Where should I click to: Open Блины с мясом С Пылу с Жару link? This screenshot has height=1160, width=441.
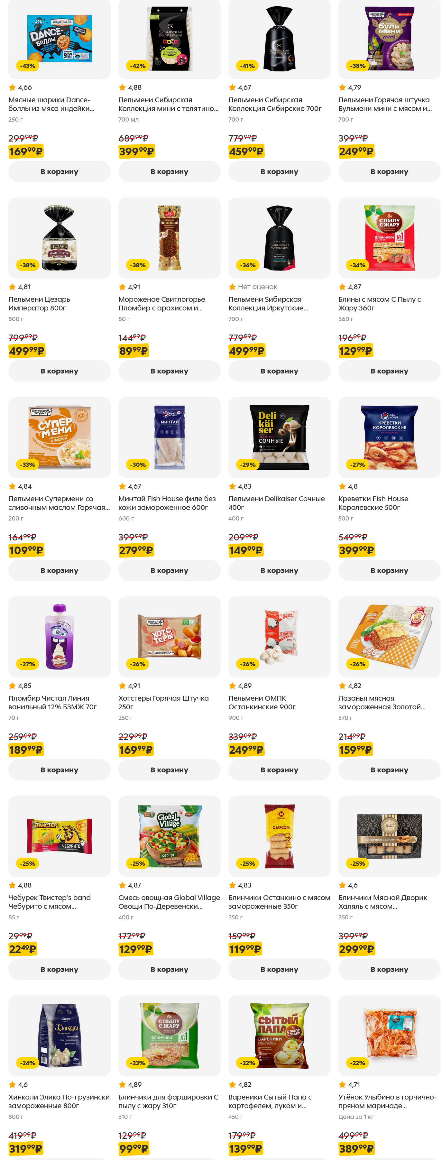(x=379, y=303)
